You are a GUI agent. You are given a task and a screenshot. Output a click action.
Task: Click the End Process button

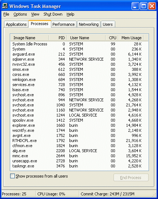131,178
